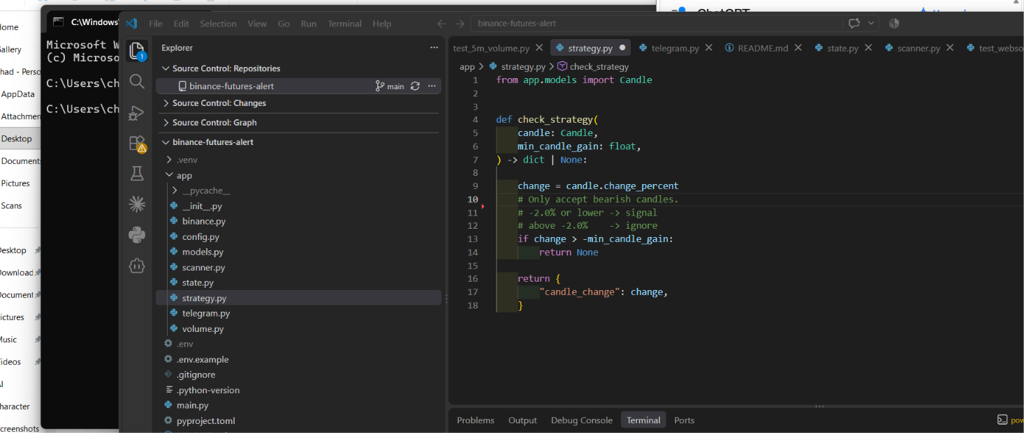Switch to the Problems panel tab
Viewport: 1024px width, 433px height.
[x=476, y=420]
